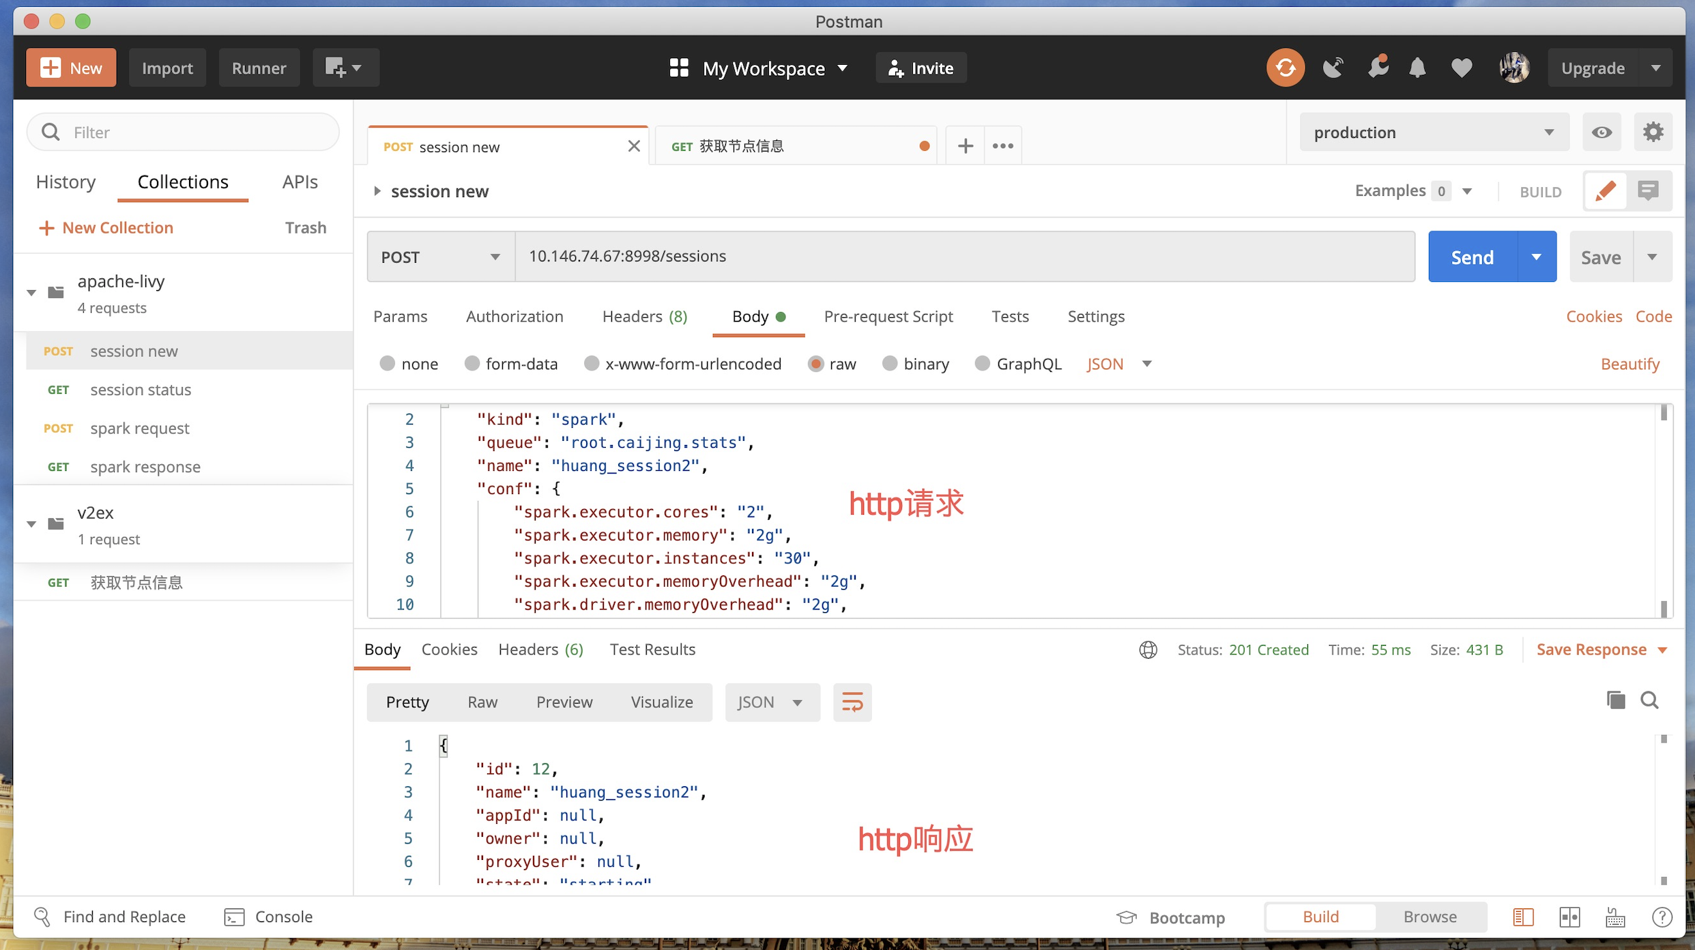
Task: Open the response JSON format dropdown
Action: pyautogui.click(x=772, y=702)
